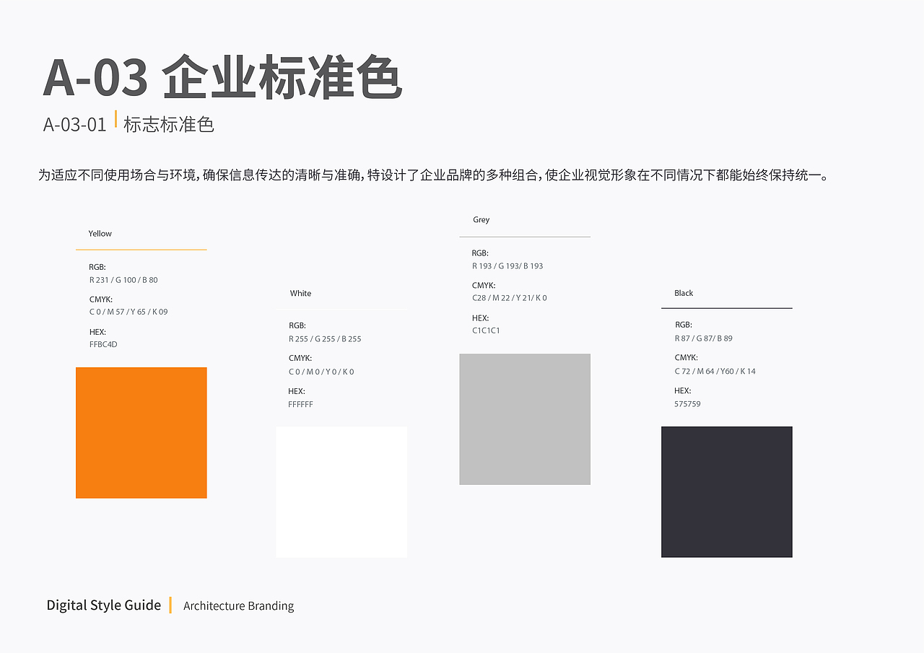This screenshot has height=653, width=924.
Task: Select the orange Yellow color swatch
Action: pyautogui.click(x=141, y=432)
